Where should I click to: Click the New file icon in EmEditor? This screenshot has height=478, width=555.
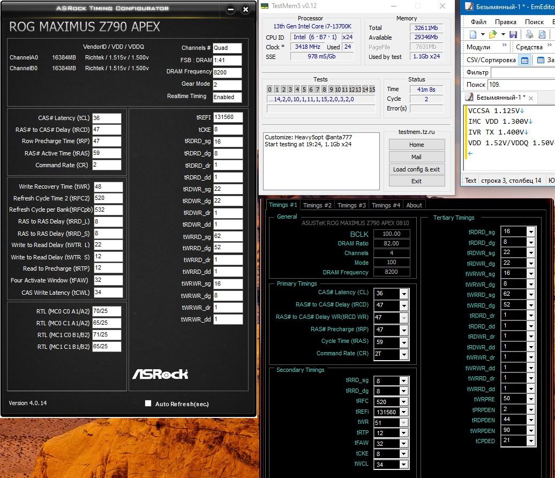pyautogui.click(x=473, y=34)
